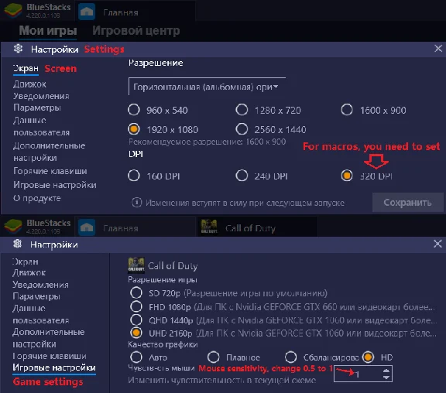The image size is (446, 393).
Task: Choose 320 DPI option
Action: (347, 176)
